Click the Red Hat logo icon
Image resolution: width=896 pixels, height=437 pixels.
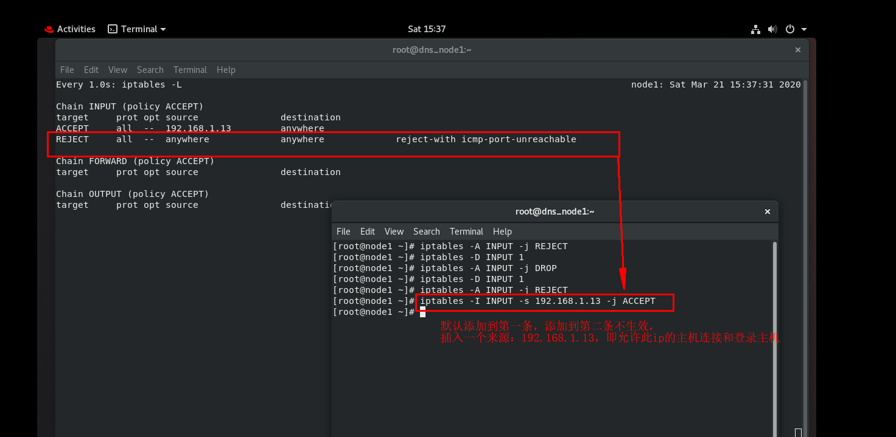49,29
